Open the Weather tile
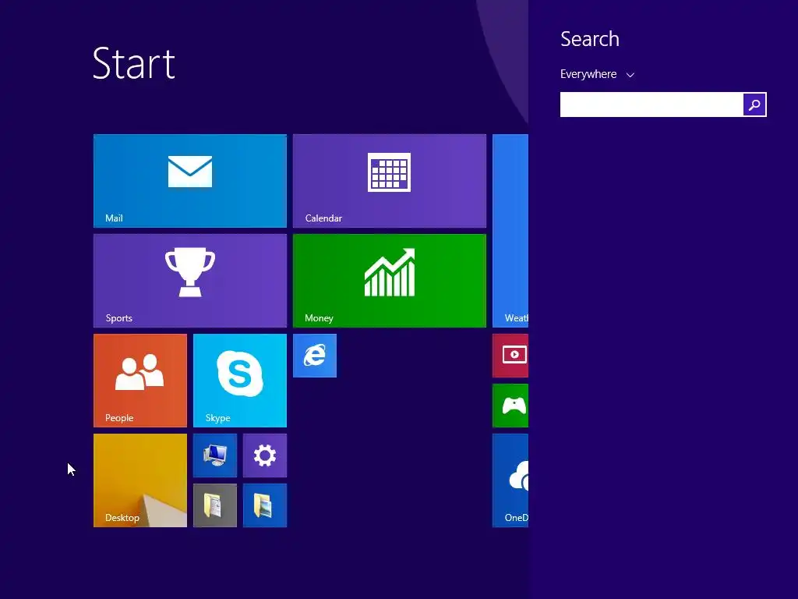Image resolution: width=798 pixels, height=599 pixels. point(510,231)
